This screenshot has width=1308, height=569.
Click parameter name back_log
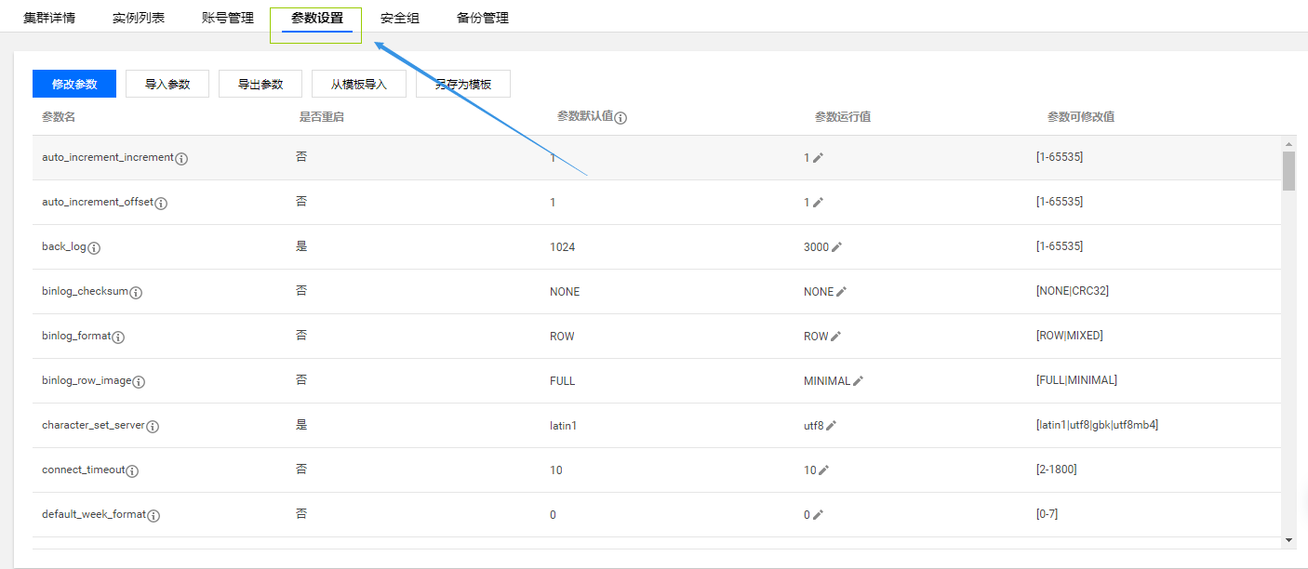point(64,247)
